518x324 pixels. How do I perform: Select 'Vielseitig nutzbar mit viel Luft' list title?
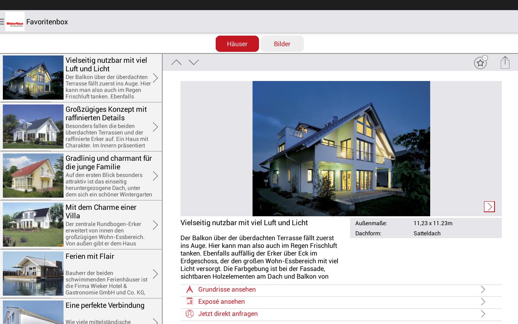(106, 64)
